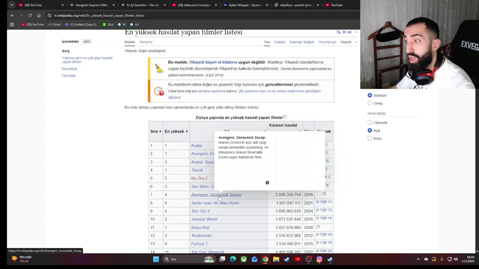Open the TRY/USD widget on the taskbar

22,259
